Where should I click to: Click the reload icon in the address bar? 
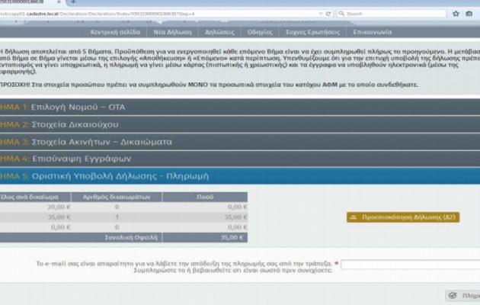[x=328, y=14]
